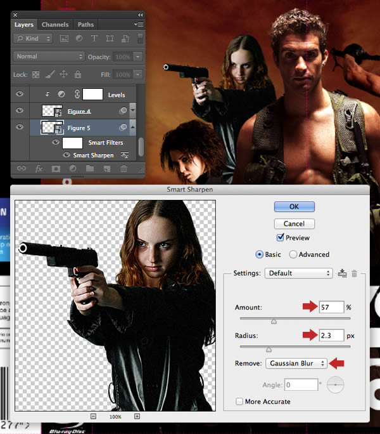Toggle the layer filtering switch
The width and height of the screenshot is (380, 434).
pos(140,39)
